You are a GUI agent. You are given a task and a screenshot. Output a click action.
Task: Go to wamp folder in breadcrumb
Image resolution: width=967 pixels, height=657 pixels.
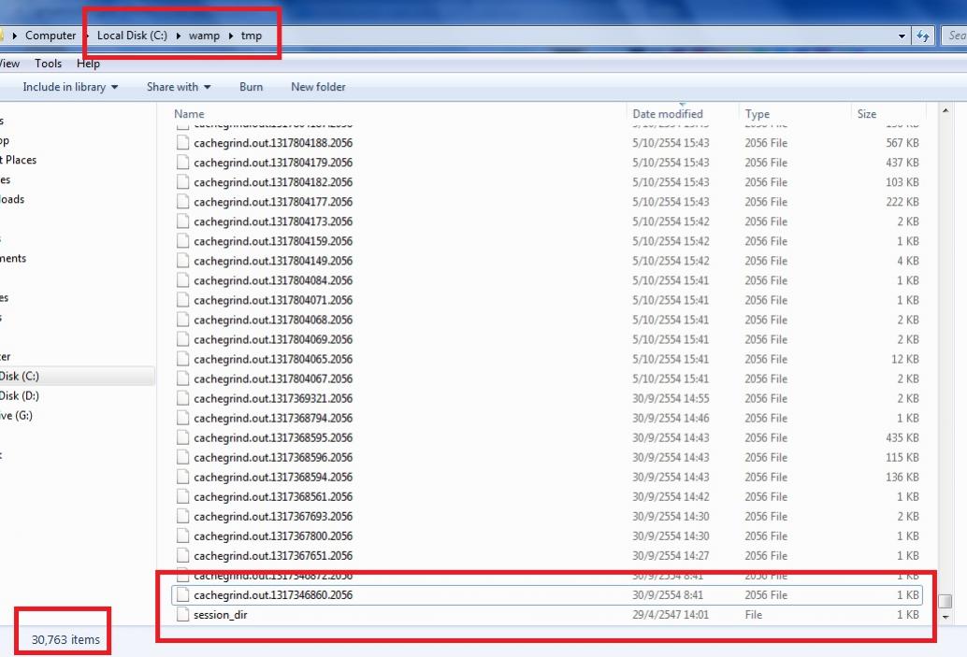204,36
